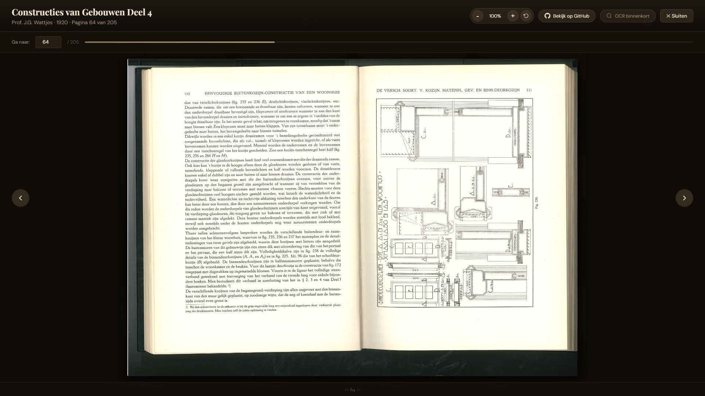The width and height of the screenshot is (705, 396).
Task: Zoom in with the plus button
Action: [513, 16]
